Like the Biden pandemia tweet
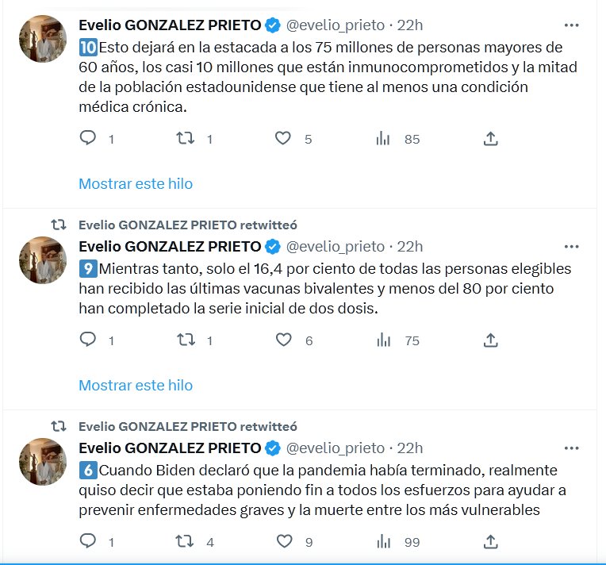606x565 pixels. coord(283,542)
